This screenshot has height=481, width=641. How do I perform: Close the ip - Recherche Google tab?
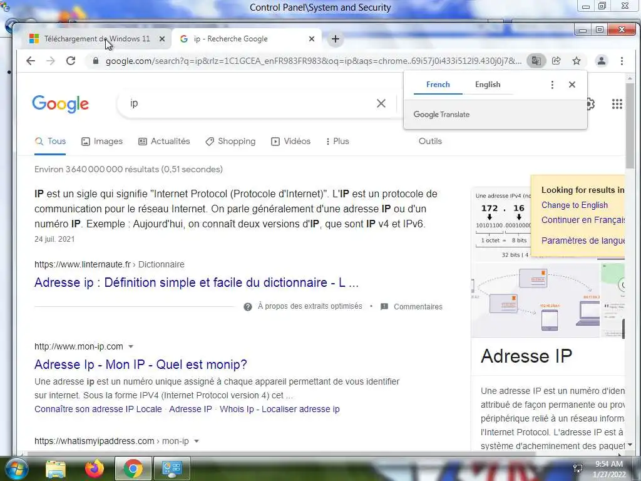pyautogui.click(x=312, y=39)
